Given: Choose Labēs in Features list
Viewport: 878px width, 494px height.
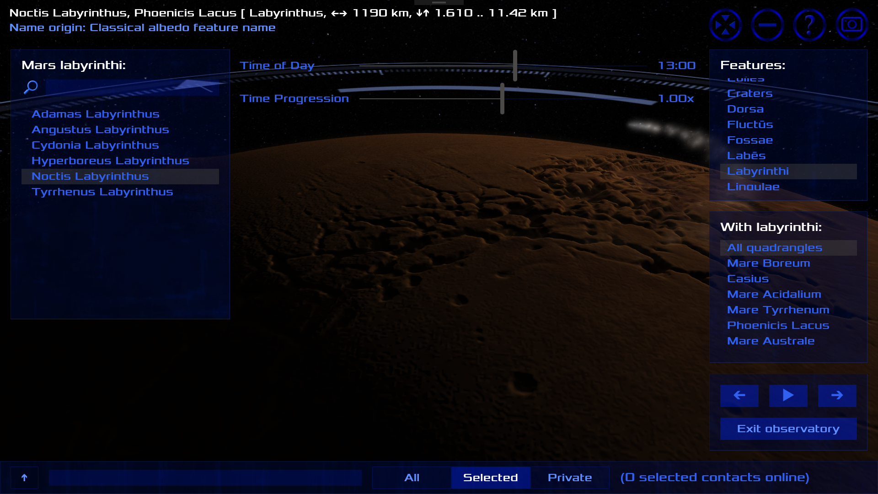Looking at the screenshot, I should [788, 156].
